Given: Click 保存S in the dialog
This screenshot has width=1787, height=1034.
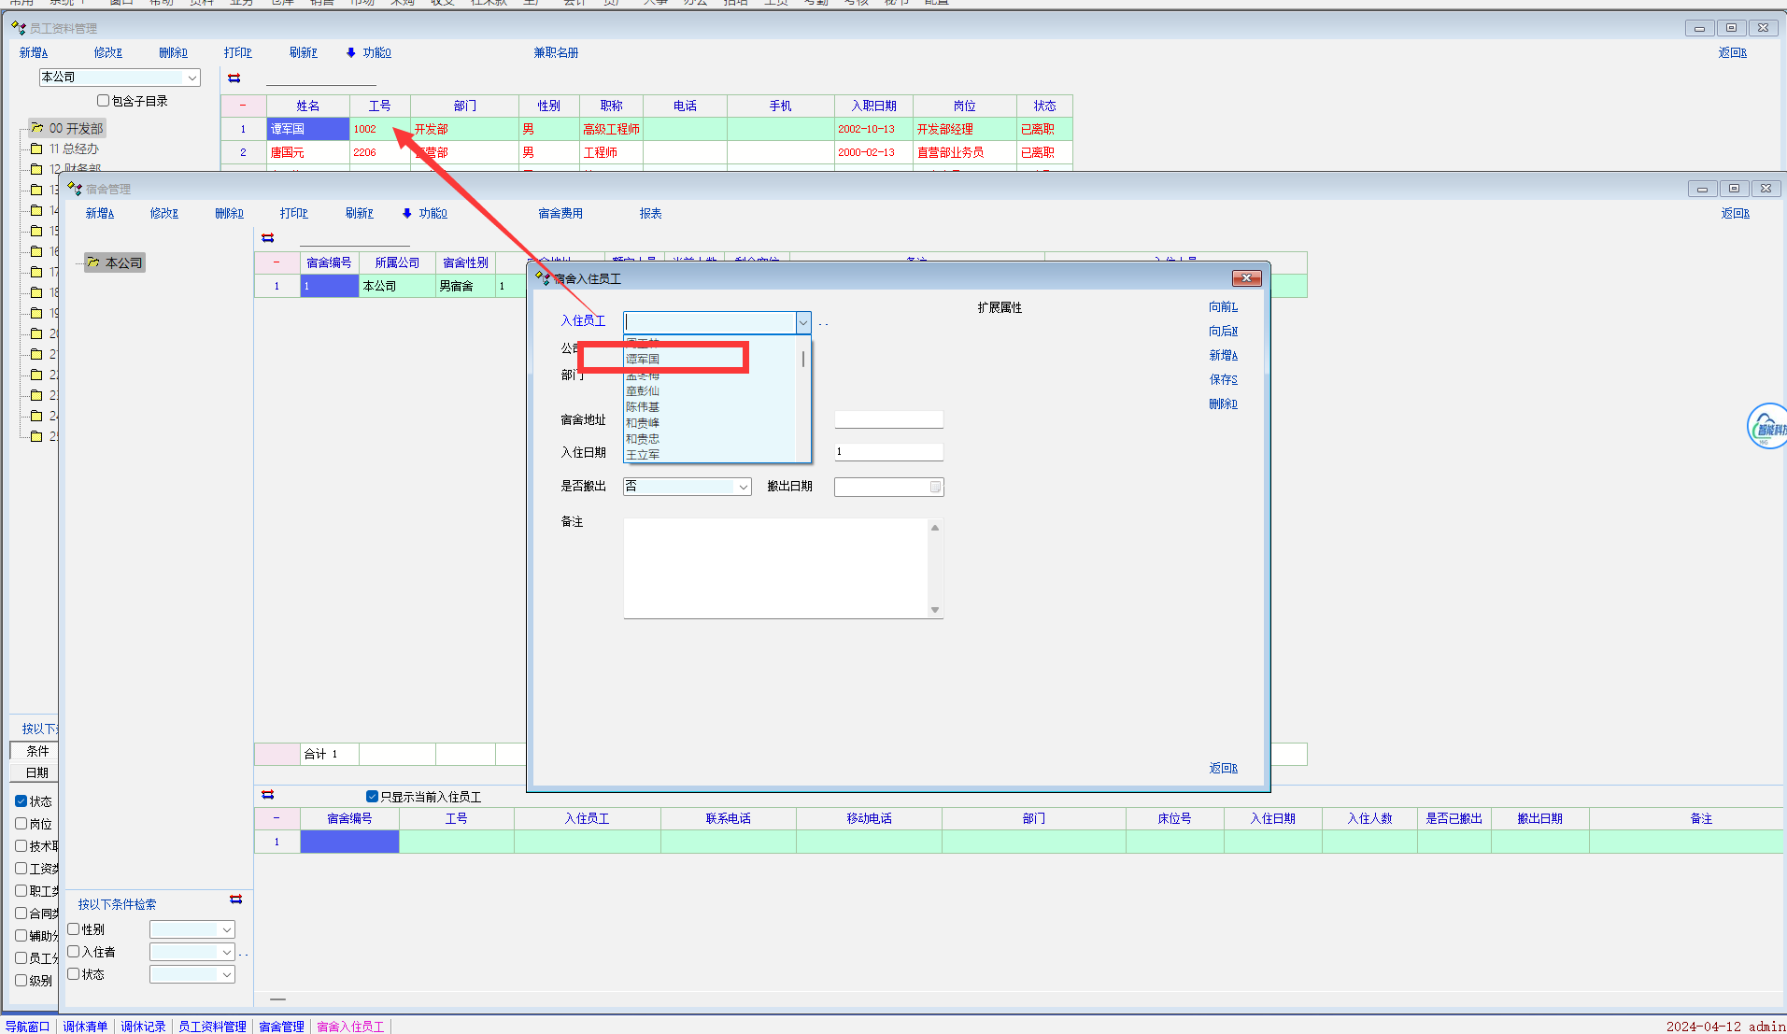Looking at the screenshot, I should pyautogui.click(x=1223, y=379).
